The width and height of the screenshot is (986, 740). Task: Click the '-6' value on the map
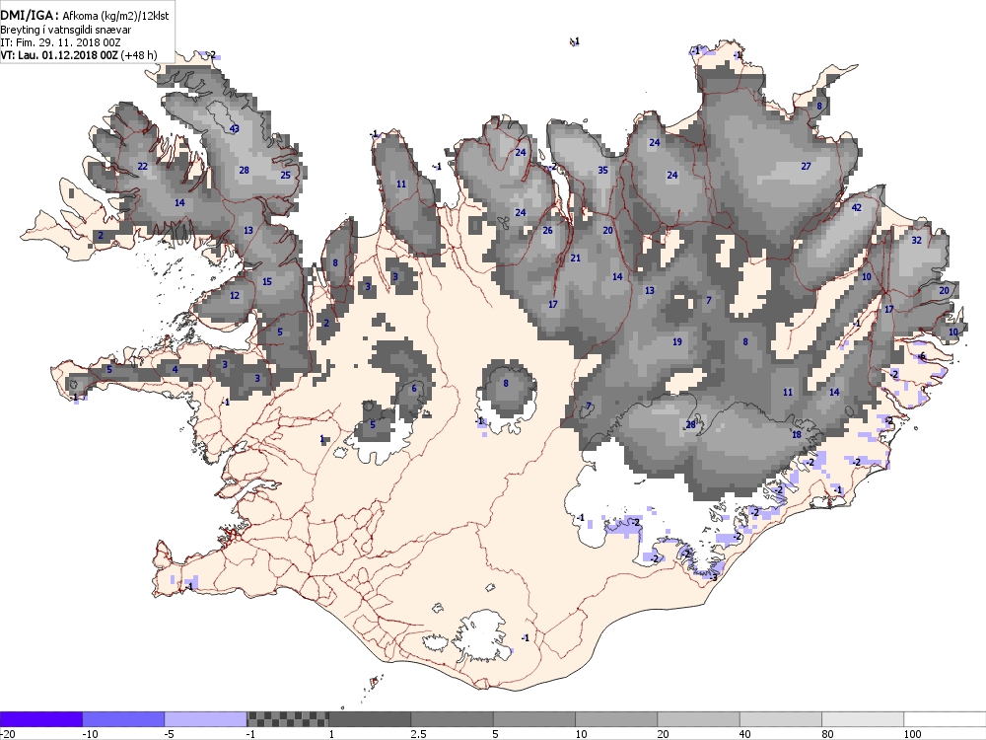point(921,357)
